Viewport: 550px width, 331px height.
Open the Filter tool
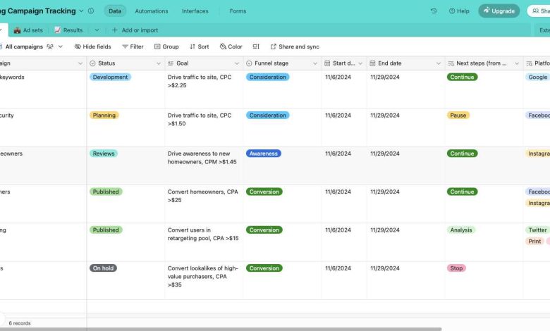[132, 46]
